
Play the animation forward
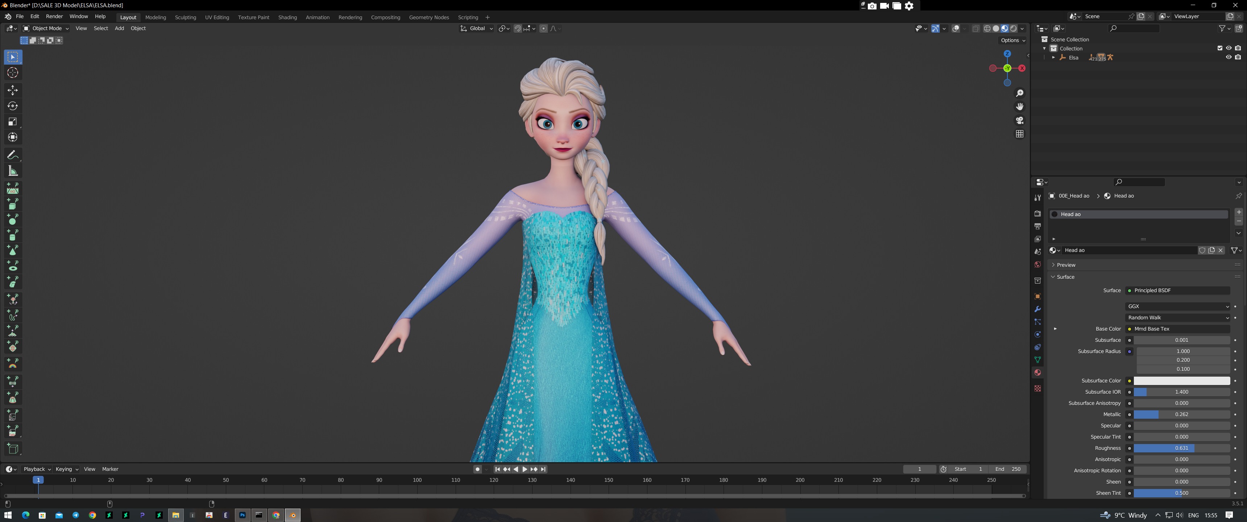525,469
